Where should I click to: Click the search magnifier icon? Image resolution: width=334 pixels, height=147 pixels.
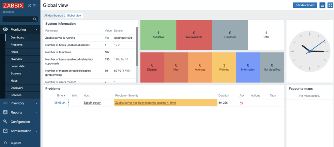pos(35,19)
